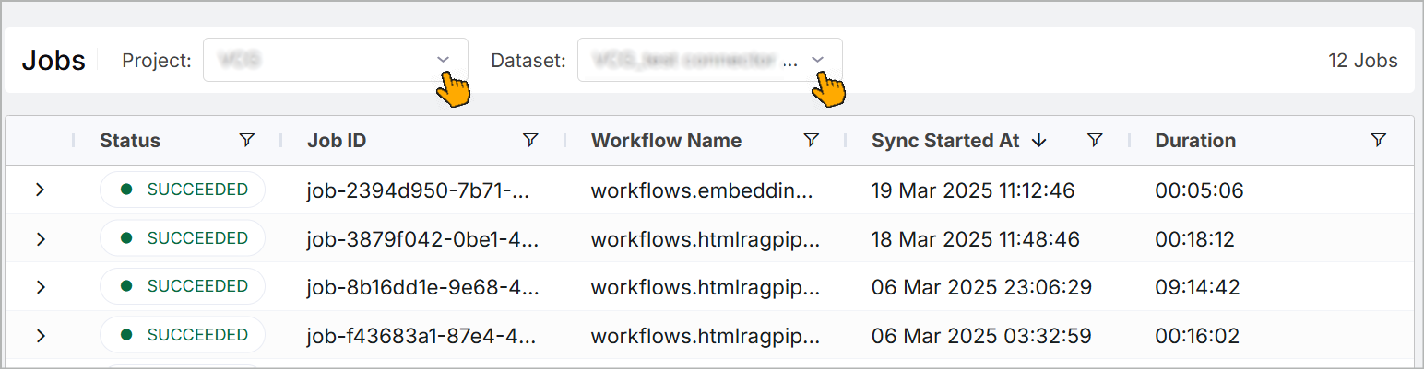Screen dimensions: 1424x369
Task: Click duration 00:16:02
Action: point(1197,336)
